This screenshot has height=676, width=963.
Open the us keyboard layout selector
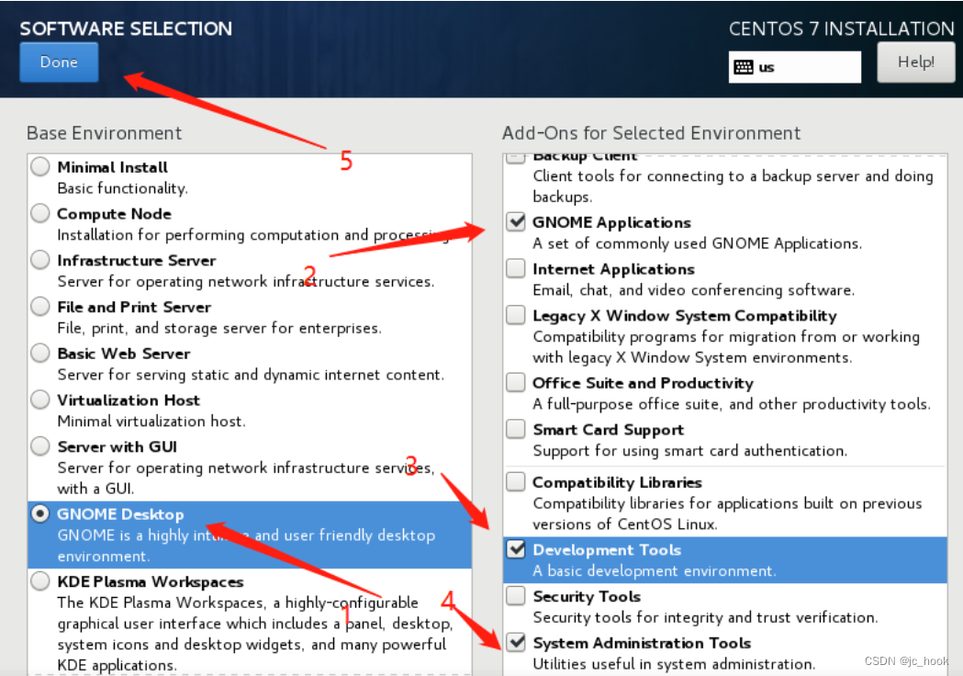[795, 67]
